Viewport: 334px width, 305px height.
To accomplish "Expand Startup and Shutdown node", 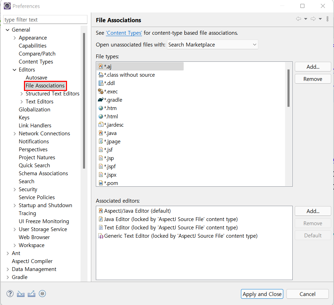I will 15,205.
